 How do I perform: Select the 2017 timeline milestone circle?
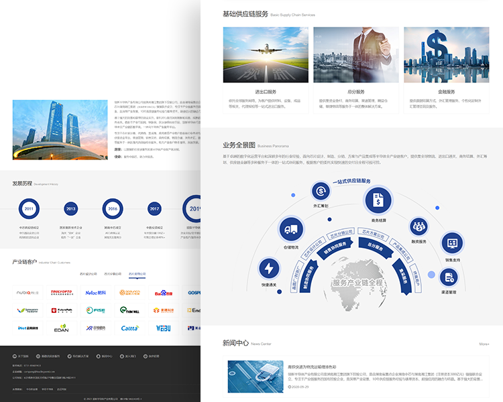[x=154, y=208]
